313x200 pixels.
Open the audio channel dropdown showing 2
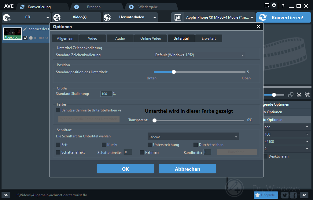(287, 149)
